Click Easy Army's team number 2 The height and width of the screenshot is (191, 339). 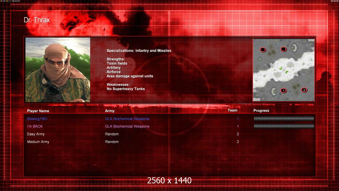tap(238, 134)
